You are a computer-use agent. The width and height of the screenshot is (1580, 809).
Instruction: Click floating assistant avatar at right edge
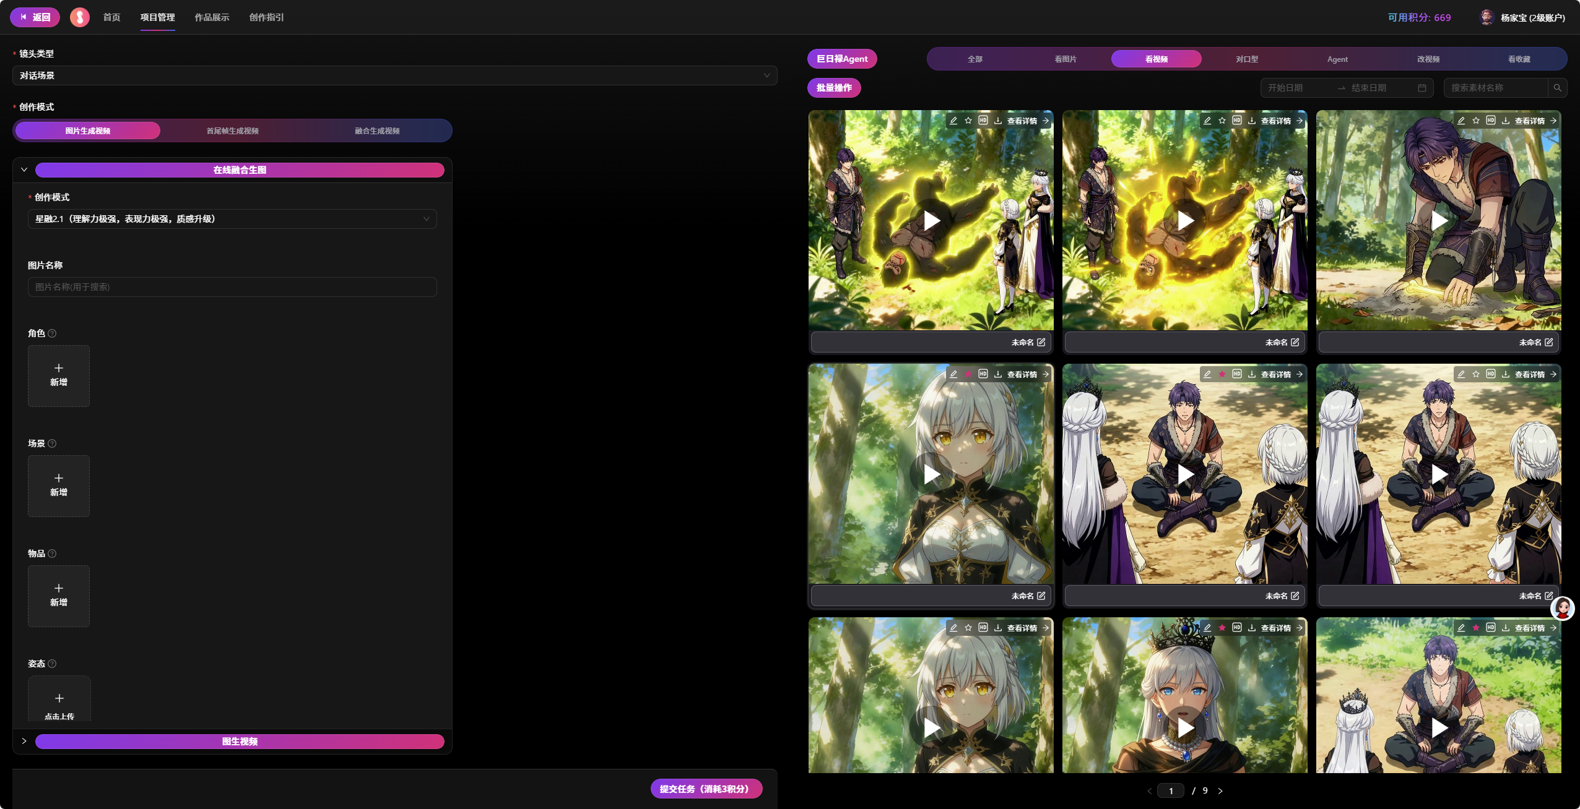tap(1562, 609)
